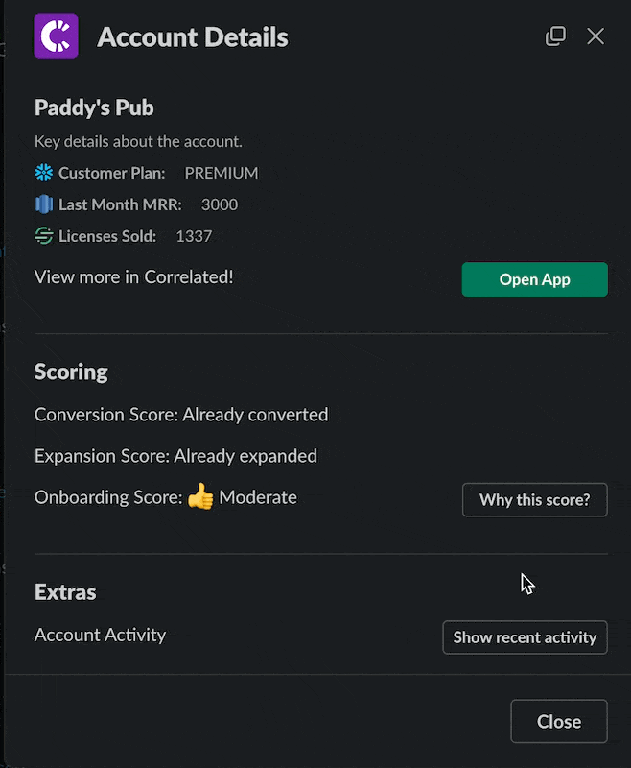Open the Correlated app with Open App
631x768 pixels.
click(x=535, y=279)
